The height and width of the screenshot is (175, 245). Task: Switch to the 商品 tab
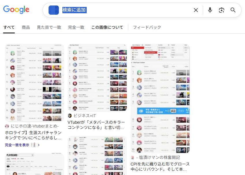(26, 27)
